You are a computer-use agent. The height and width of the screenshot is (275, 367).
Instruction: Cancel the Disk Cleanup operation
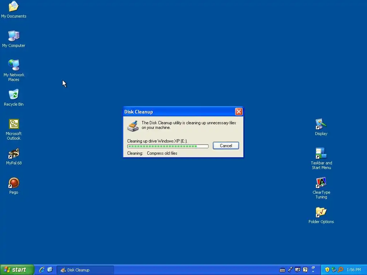point(226,145)
